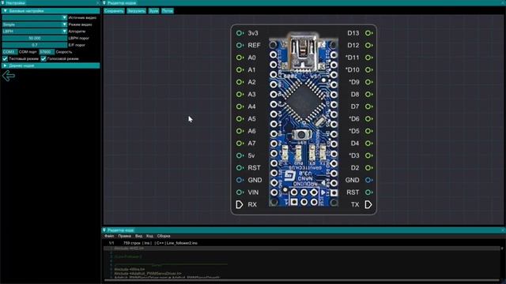Select the A6 pin connector
This screenshot has width=506, height=284.
point(240,131)
